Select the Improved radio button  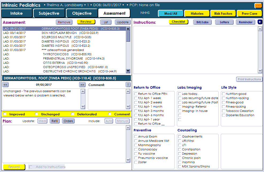click(5, 114)
